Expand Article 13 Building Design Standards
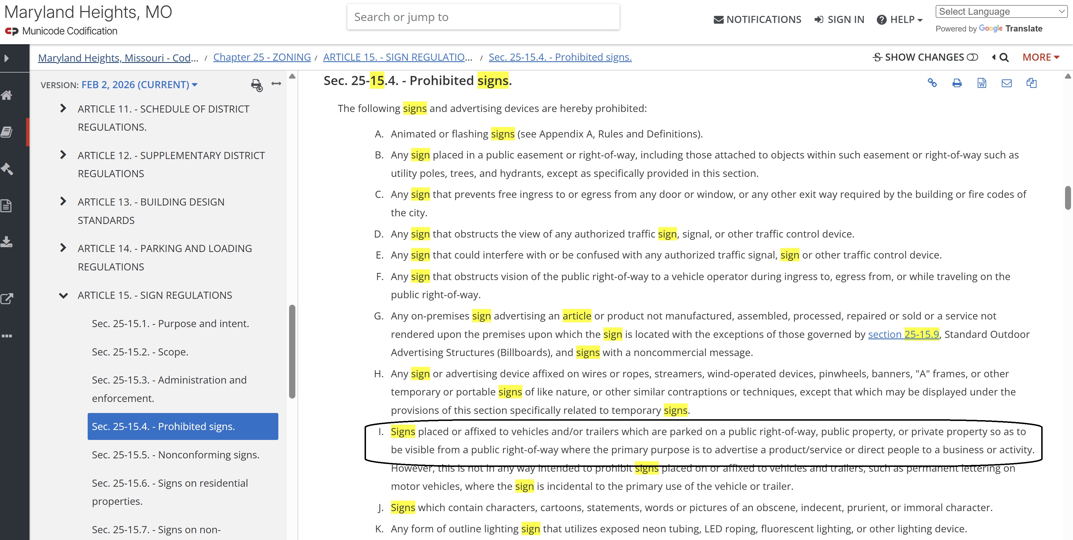 point(63,201)
